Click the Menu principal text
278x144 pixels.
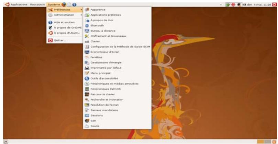(100, 73)
